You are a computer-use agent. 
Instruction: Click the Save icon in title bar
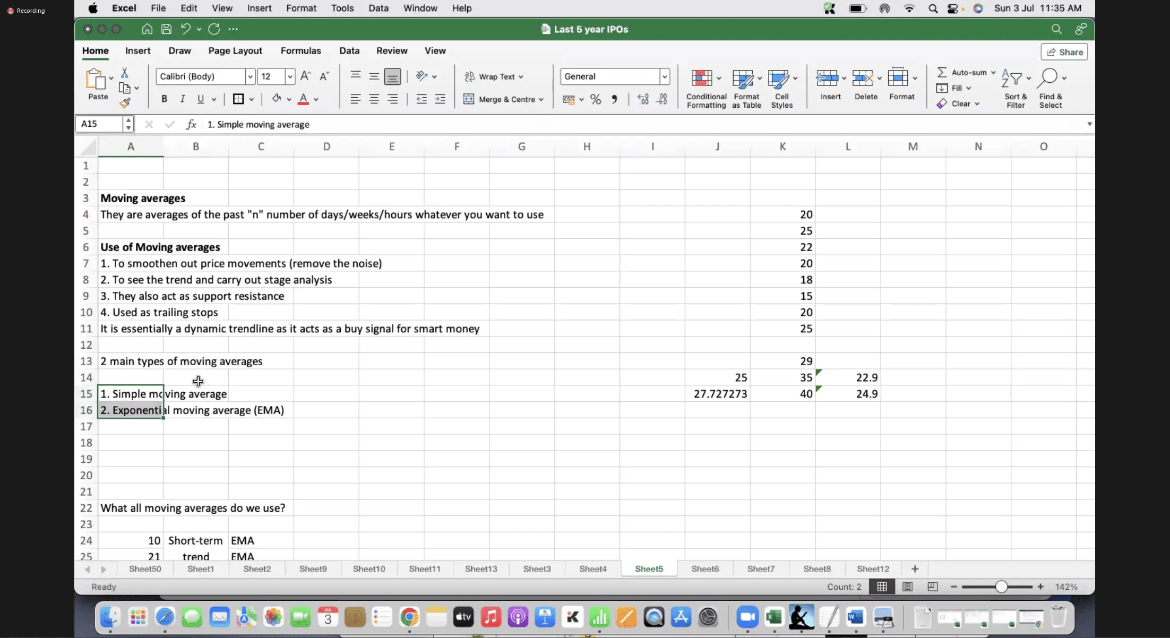point(166,29)
